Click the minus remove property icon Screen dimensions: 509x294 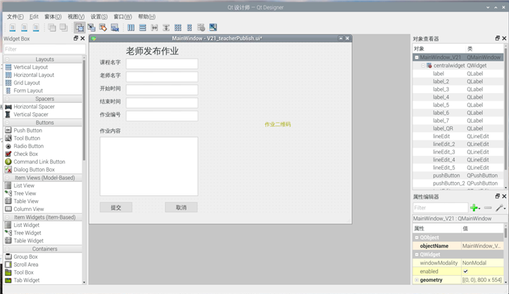click(x=488, y=207)
